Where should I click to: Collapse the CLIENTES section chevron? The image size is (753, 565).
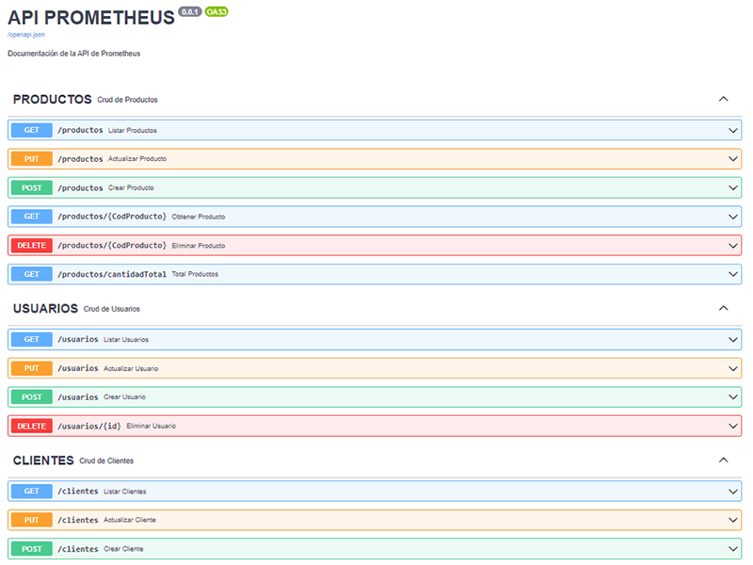(723, 460)
